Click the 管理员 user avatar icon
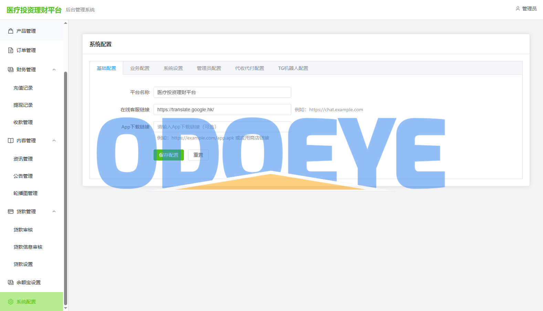Image resolution: width=543 pixels, height=311 pixels. point(518,9)
